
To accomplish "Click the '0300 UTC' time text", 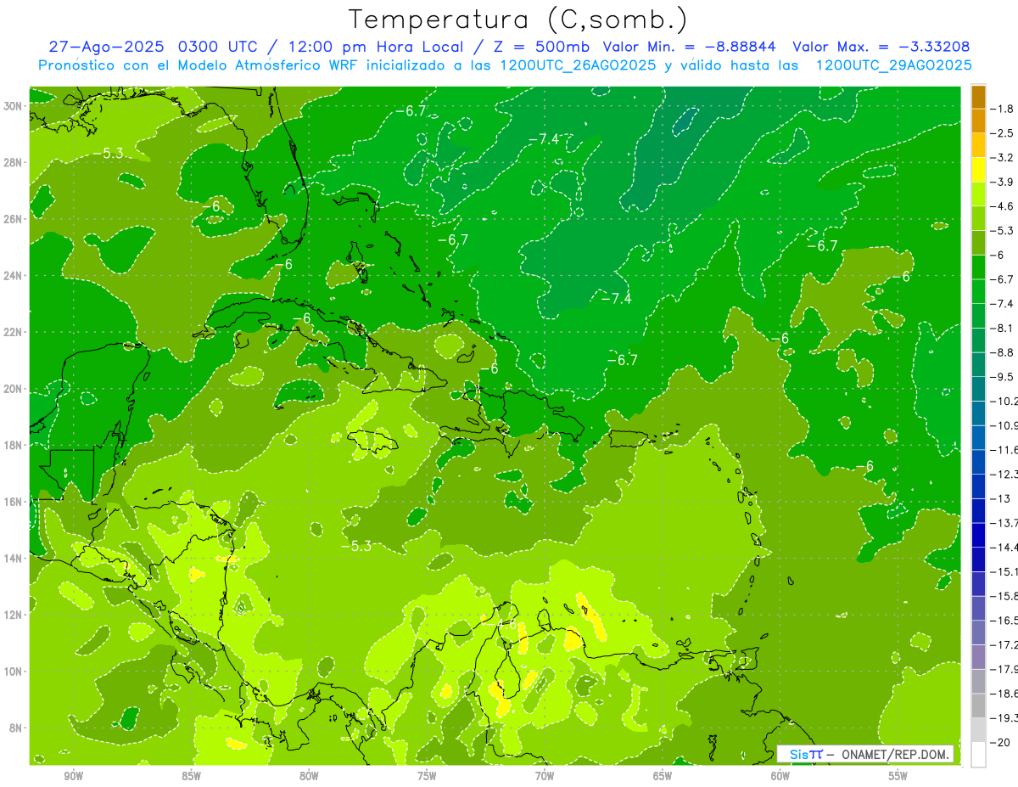I will (x=221, y=47).
